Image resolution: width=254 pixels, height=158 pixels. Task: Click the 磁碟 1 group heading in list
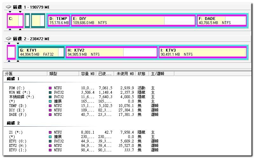pos(13,79)
